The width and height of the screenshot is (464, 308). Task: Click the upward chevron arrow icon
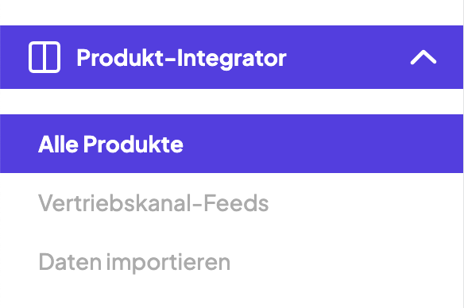423,57
